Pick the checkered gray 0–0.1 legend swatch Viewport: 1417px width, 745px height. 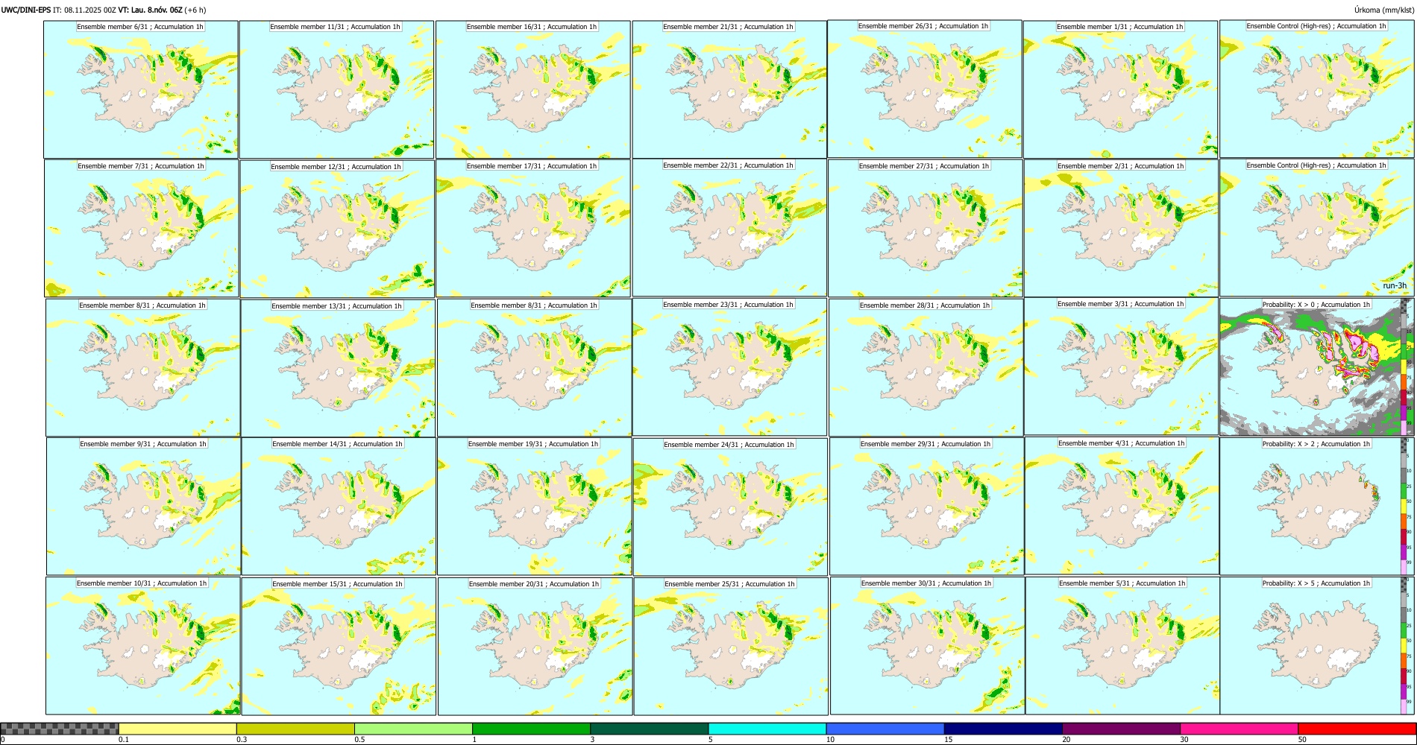(x=60, y=729)
